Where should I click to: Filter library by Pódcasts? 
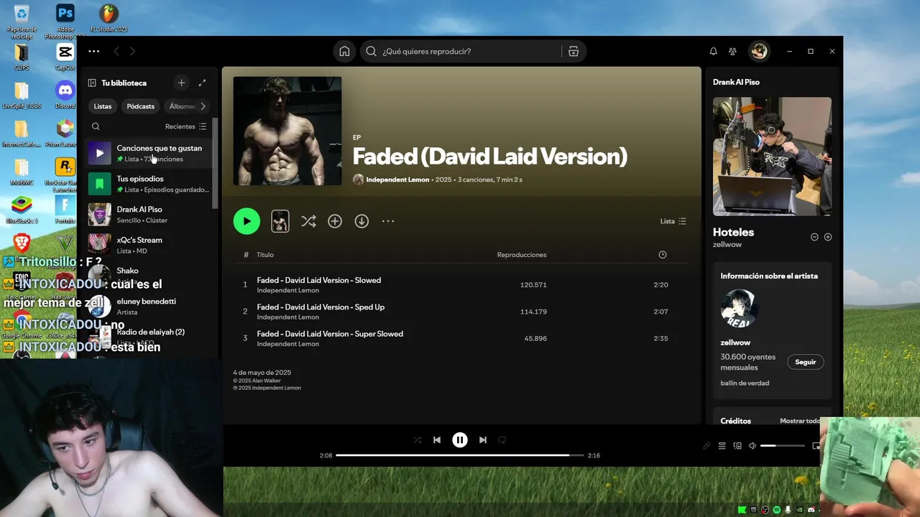pyautogui.click(x=141, y=106)
